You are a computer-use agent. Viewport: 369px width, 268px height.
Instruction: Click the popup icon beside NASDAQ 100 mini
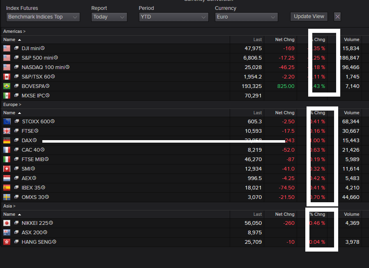point(16,67)
